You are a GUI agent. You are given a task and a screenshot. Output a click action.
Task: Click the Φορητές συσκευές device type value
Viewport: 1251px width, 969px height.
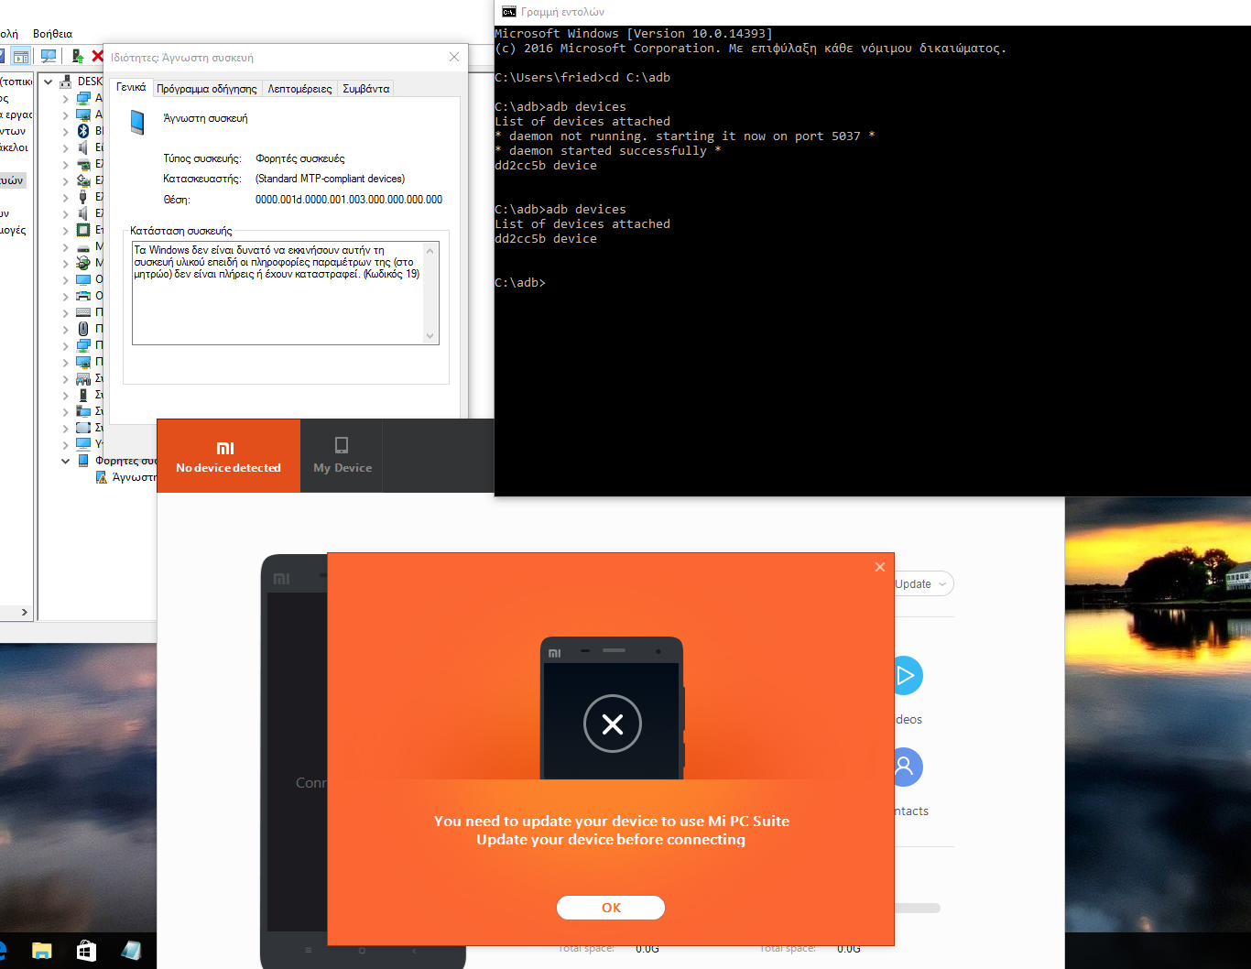coord(300,158)
